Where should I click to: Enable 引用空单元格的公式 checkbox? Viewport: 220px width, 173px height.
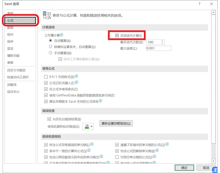pyautogui.click(x=117, y=157)
